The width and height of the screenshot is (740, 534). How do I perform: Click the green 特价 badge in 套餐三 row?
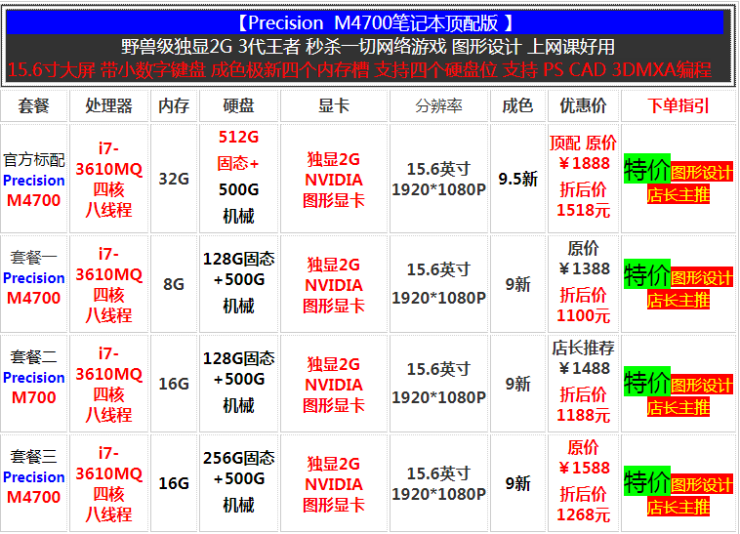[x=647, y=481]
